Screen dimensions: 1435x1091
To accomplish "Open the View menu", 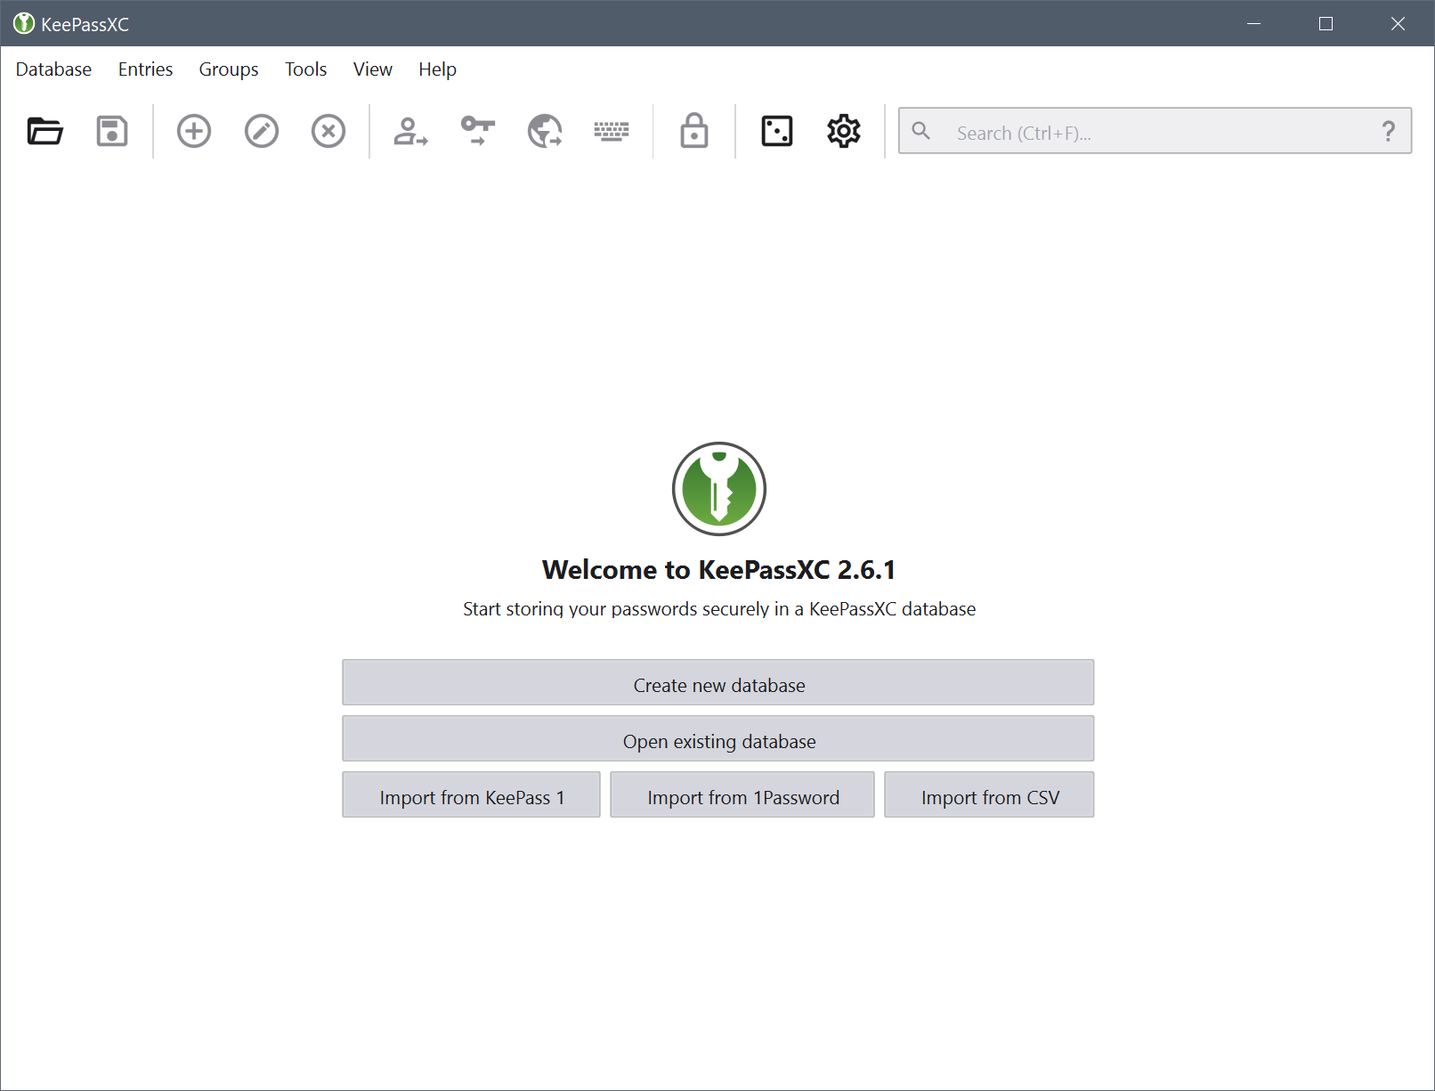I will [373, 69].
